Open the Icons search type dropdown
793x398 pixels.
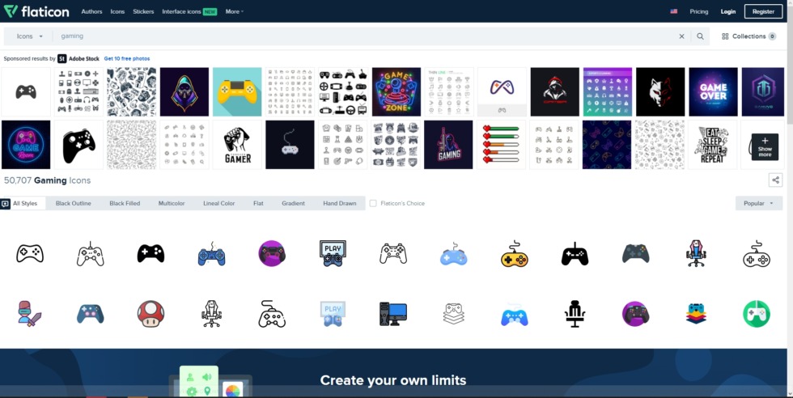click(29, 36)
